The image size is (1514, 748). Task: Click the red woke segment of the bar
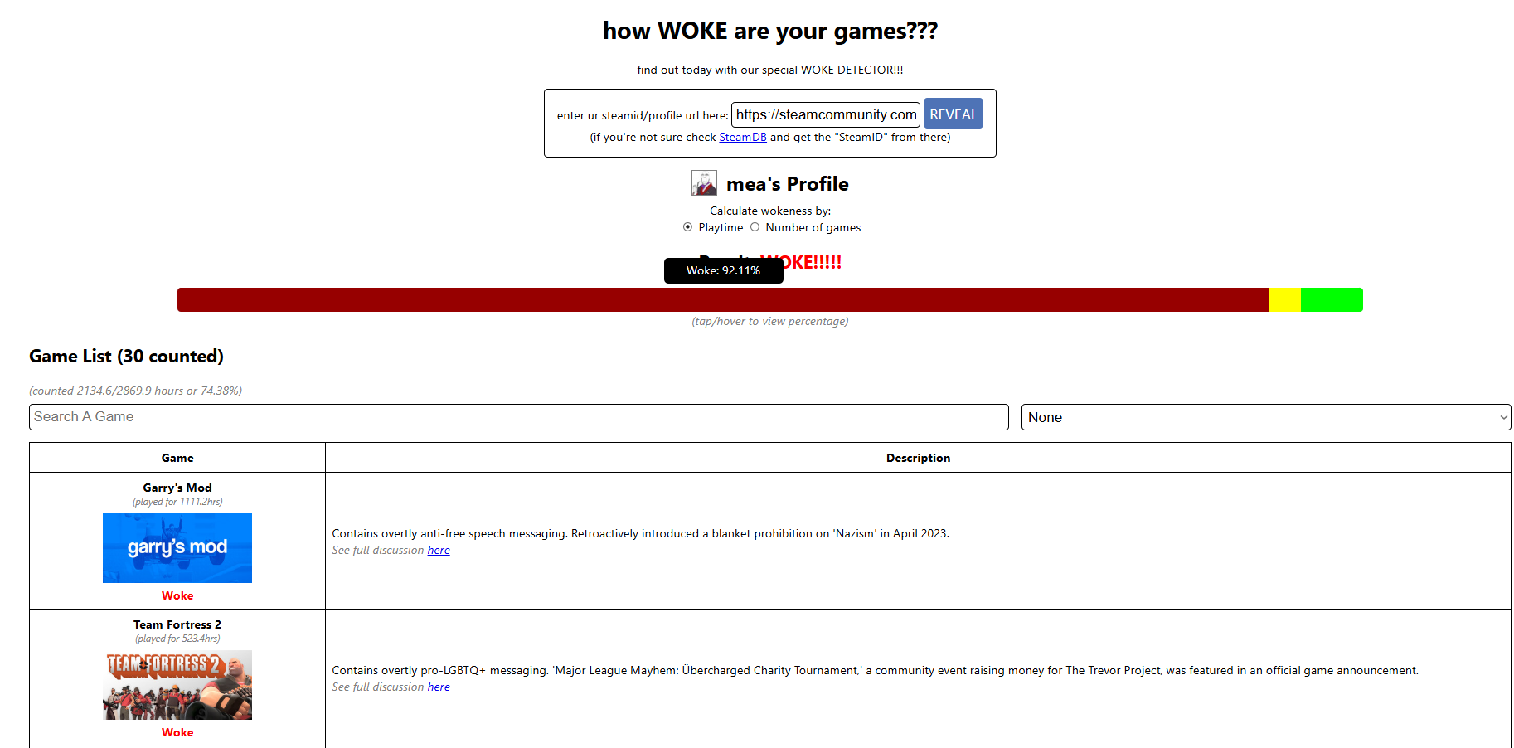723,299
